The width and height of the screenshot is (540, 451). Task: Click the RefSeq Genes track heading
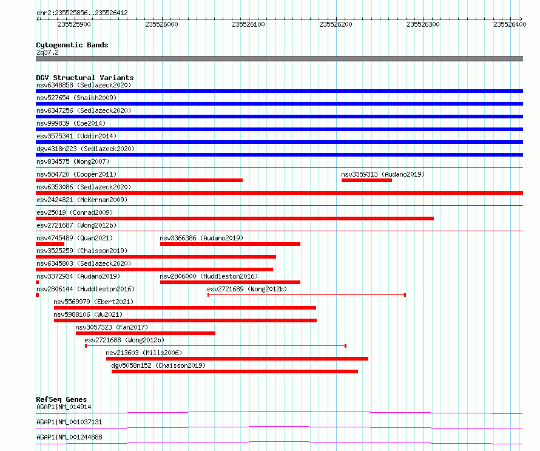[61, 399]
